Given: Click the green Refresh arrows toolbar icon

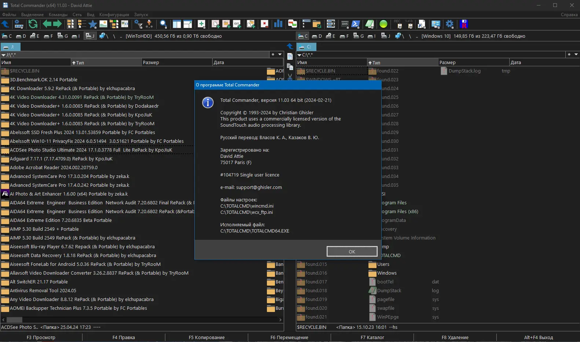Looking at the screenshot, I should tap(33, 24).
